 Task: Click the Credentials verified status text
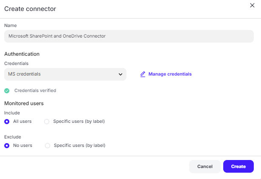(35, 90)
